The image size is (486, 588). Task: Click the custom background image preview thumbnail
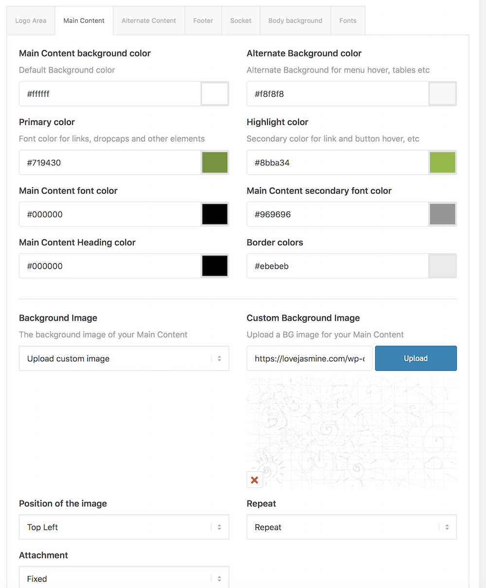[352, 432]
